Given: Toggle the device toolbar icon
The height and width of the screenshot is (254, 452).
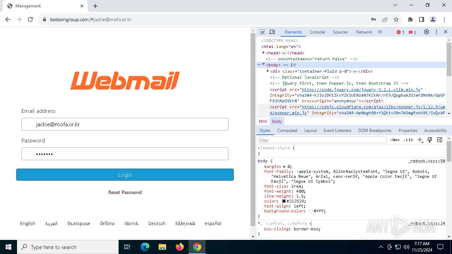Looking at the screenshot, I should click(272, 32).
